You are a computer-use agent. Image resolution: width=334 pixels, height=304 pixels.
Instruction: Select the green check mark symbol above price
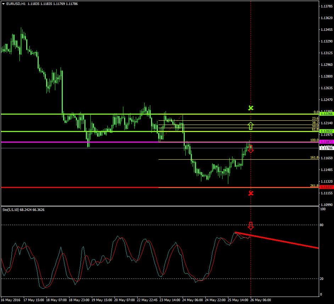(x=251, y=108)
